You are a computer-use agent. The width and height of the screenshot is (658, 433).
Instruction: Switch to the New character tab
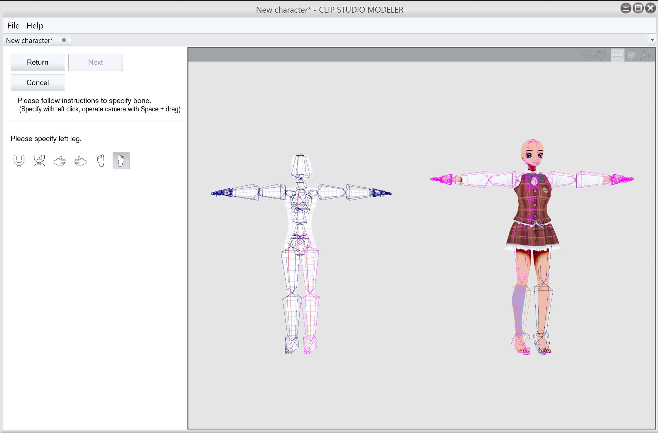[29, 40]
